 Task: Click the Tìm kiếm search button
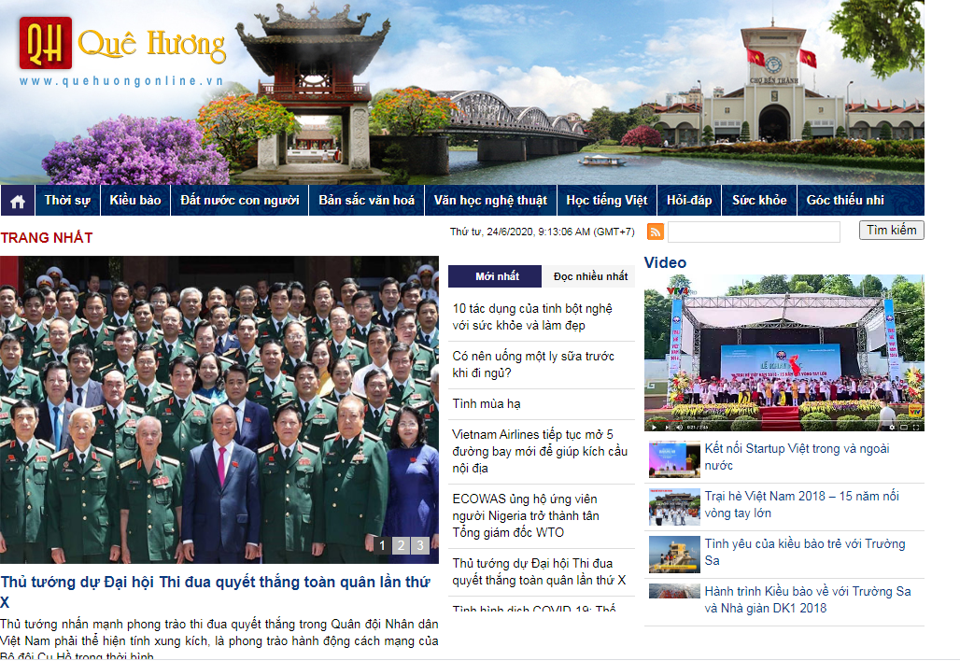tap(891, 231)
